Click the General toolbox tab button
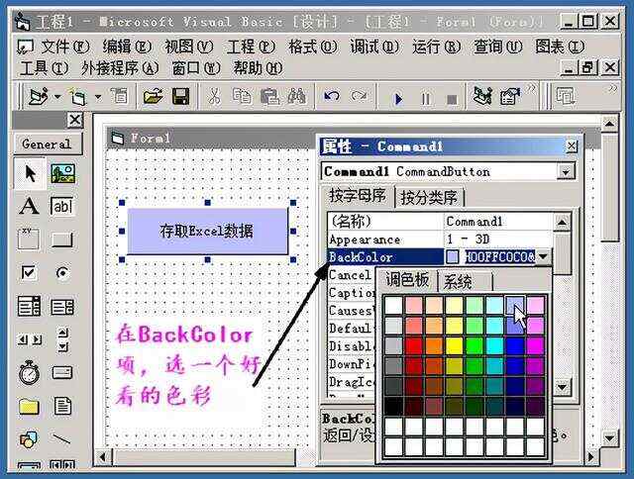 coord(48,144)
